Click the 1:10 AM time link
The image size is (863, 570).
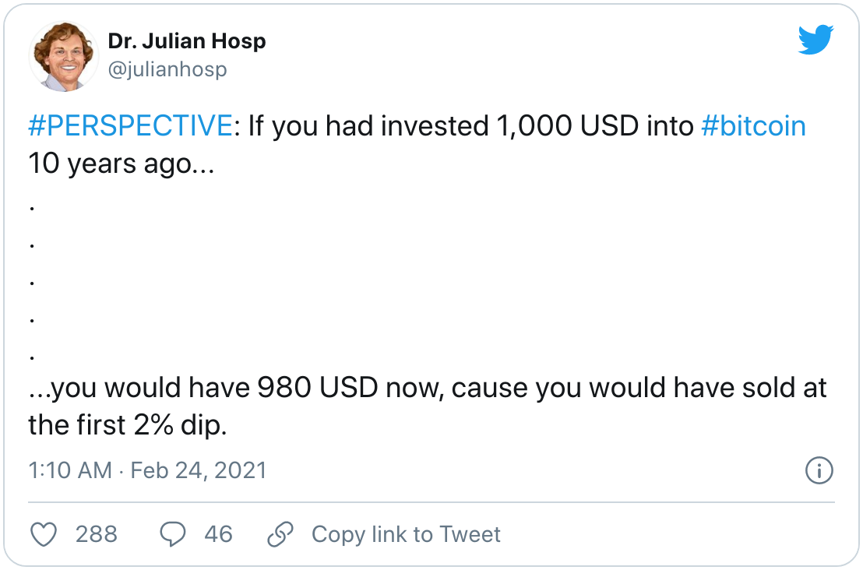(x=70, y=470)
